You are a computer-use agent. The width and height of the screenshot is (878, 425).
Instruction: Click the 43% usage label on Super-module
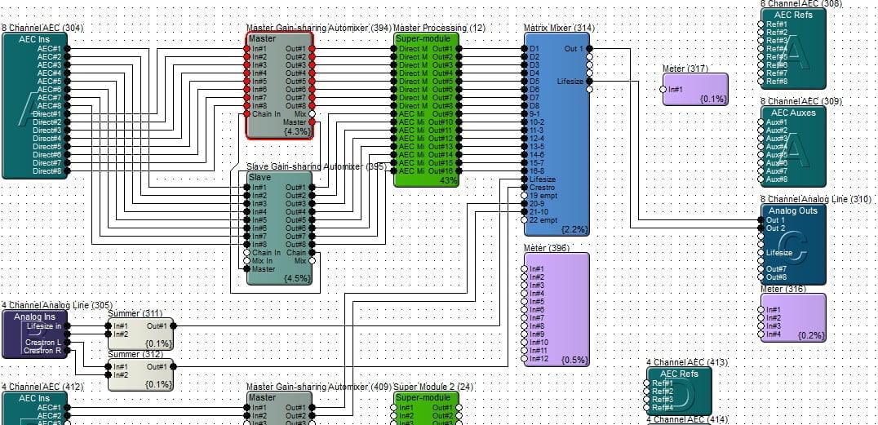coord(449,180)
